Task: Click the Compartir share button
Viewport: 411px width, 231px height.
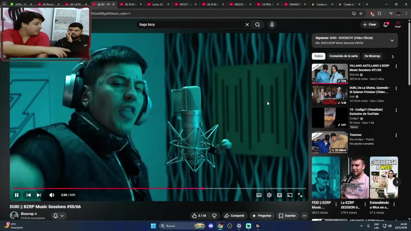Action: click(x=234, y=216)
